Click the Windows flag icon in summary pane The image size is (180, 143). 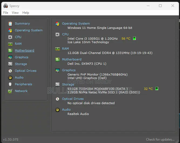tap(57, 24)
